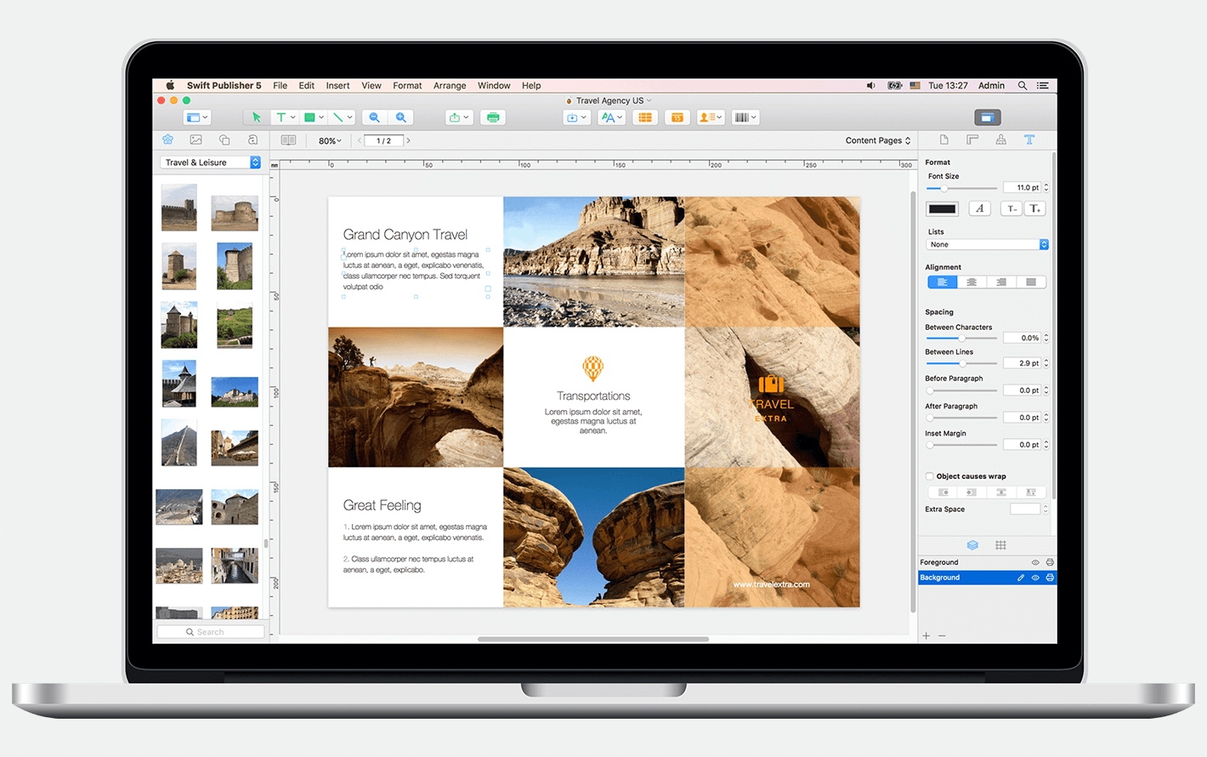The height and width of the screenshot is (757, 1207).
Task: Decrease text size with T- button
Action: tap(1011, 208)
